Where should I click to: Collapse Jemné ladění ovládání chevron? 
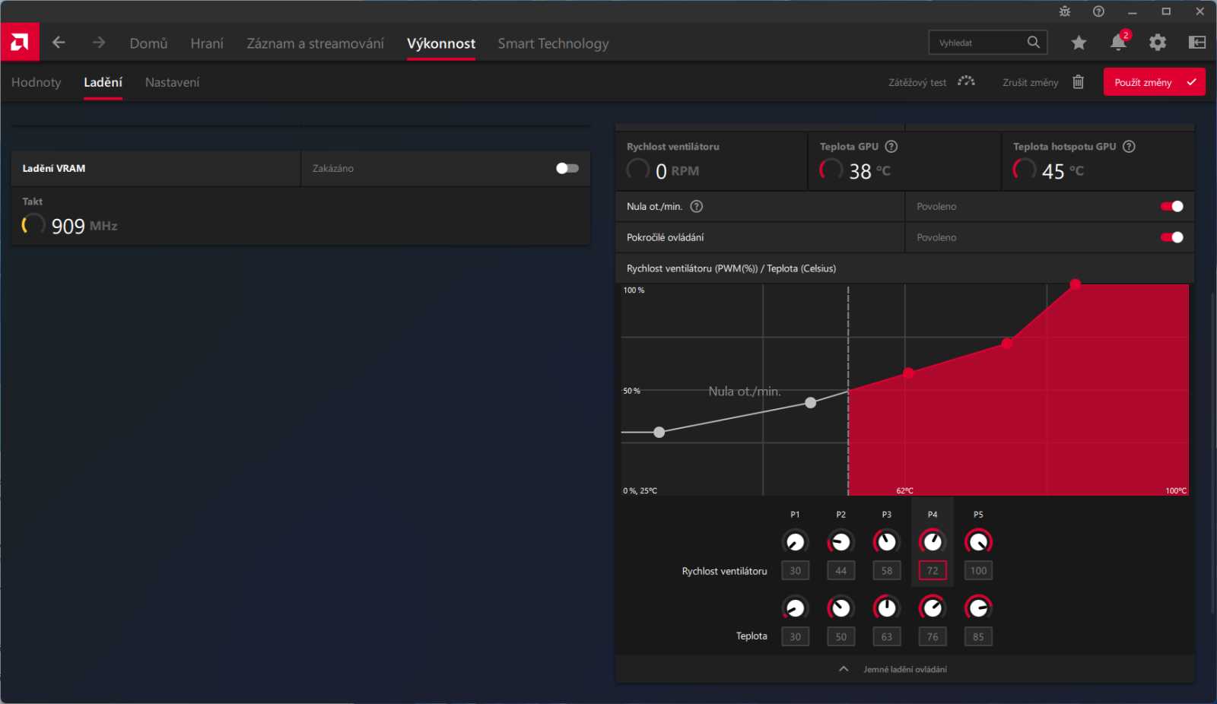(844, 669)
